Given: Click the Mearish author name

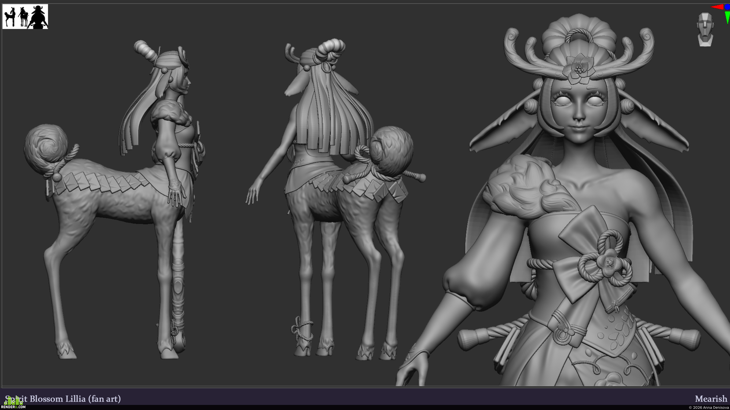Looking at the screenshot, I should tap(711, 399).
